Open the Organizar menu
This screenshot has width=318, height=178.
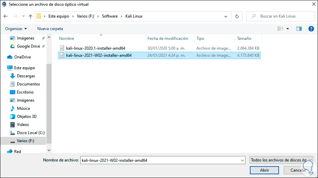pos(16,29)
